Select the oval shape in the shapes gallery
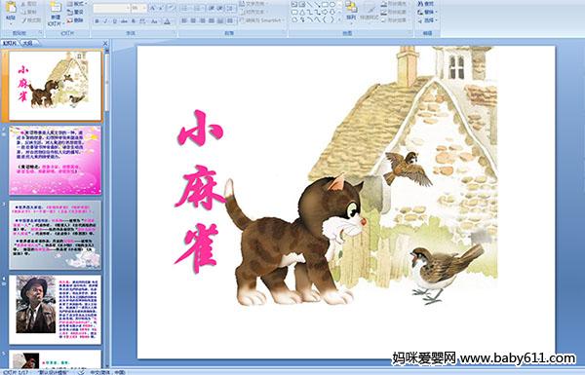Viewport: 585px width, 375px height. (333, 5)
